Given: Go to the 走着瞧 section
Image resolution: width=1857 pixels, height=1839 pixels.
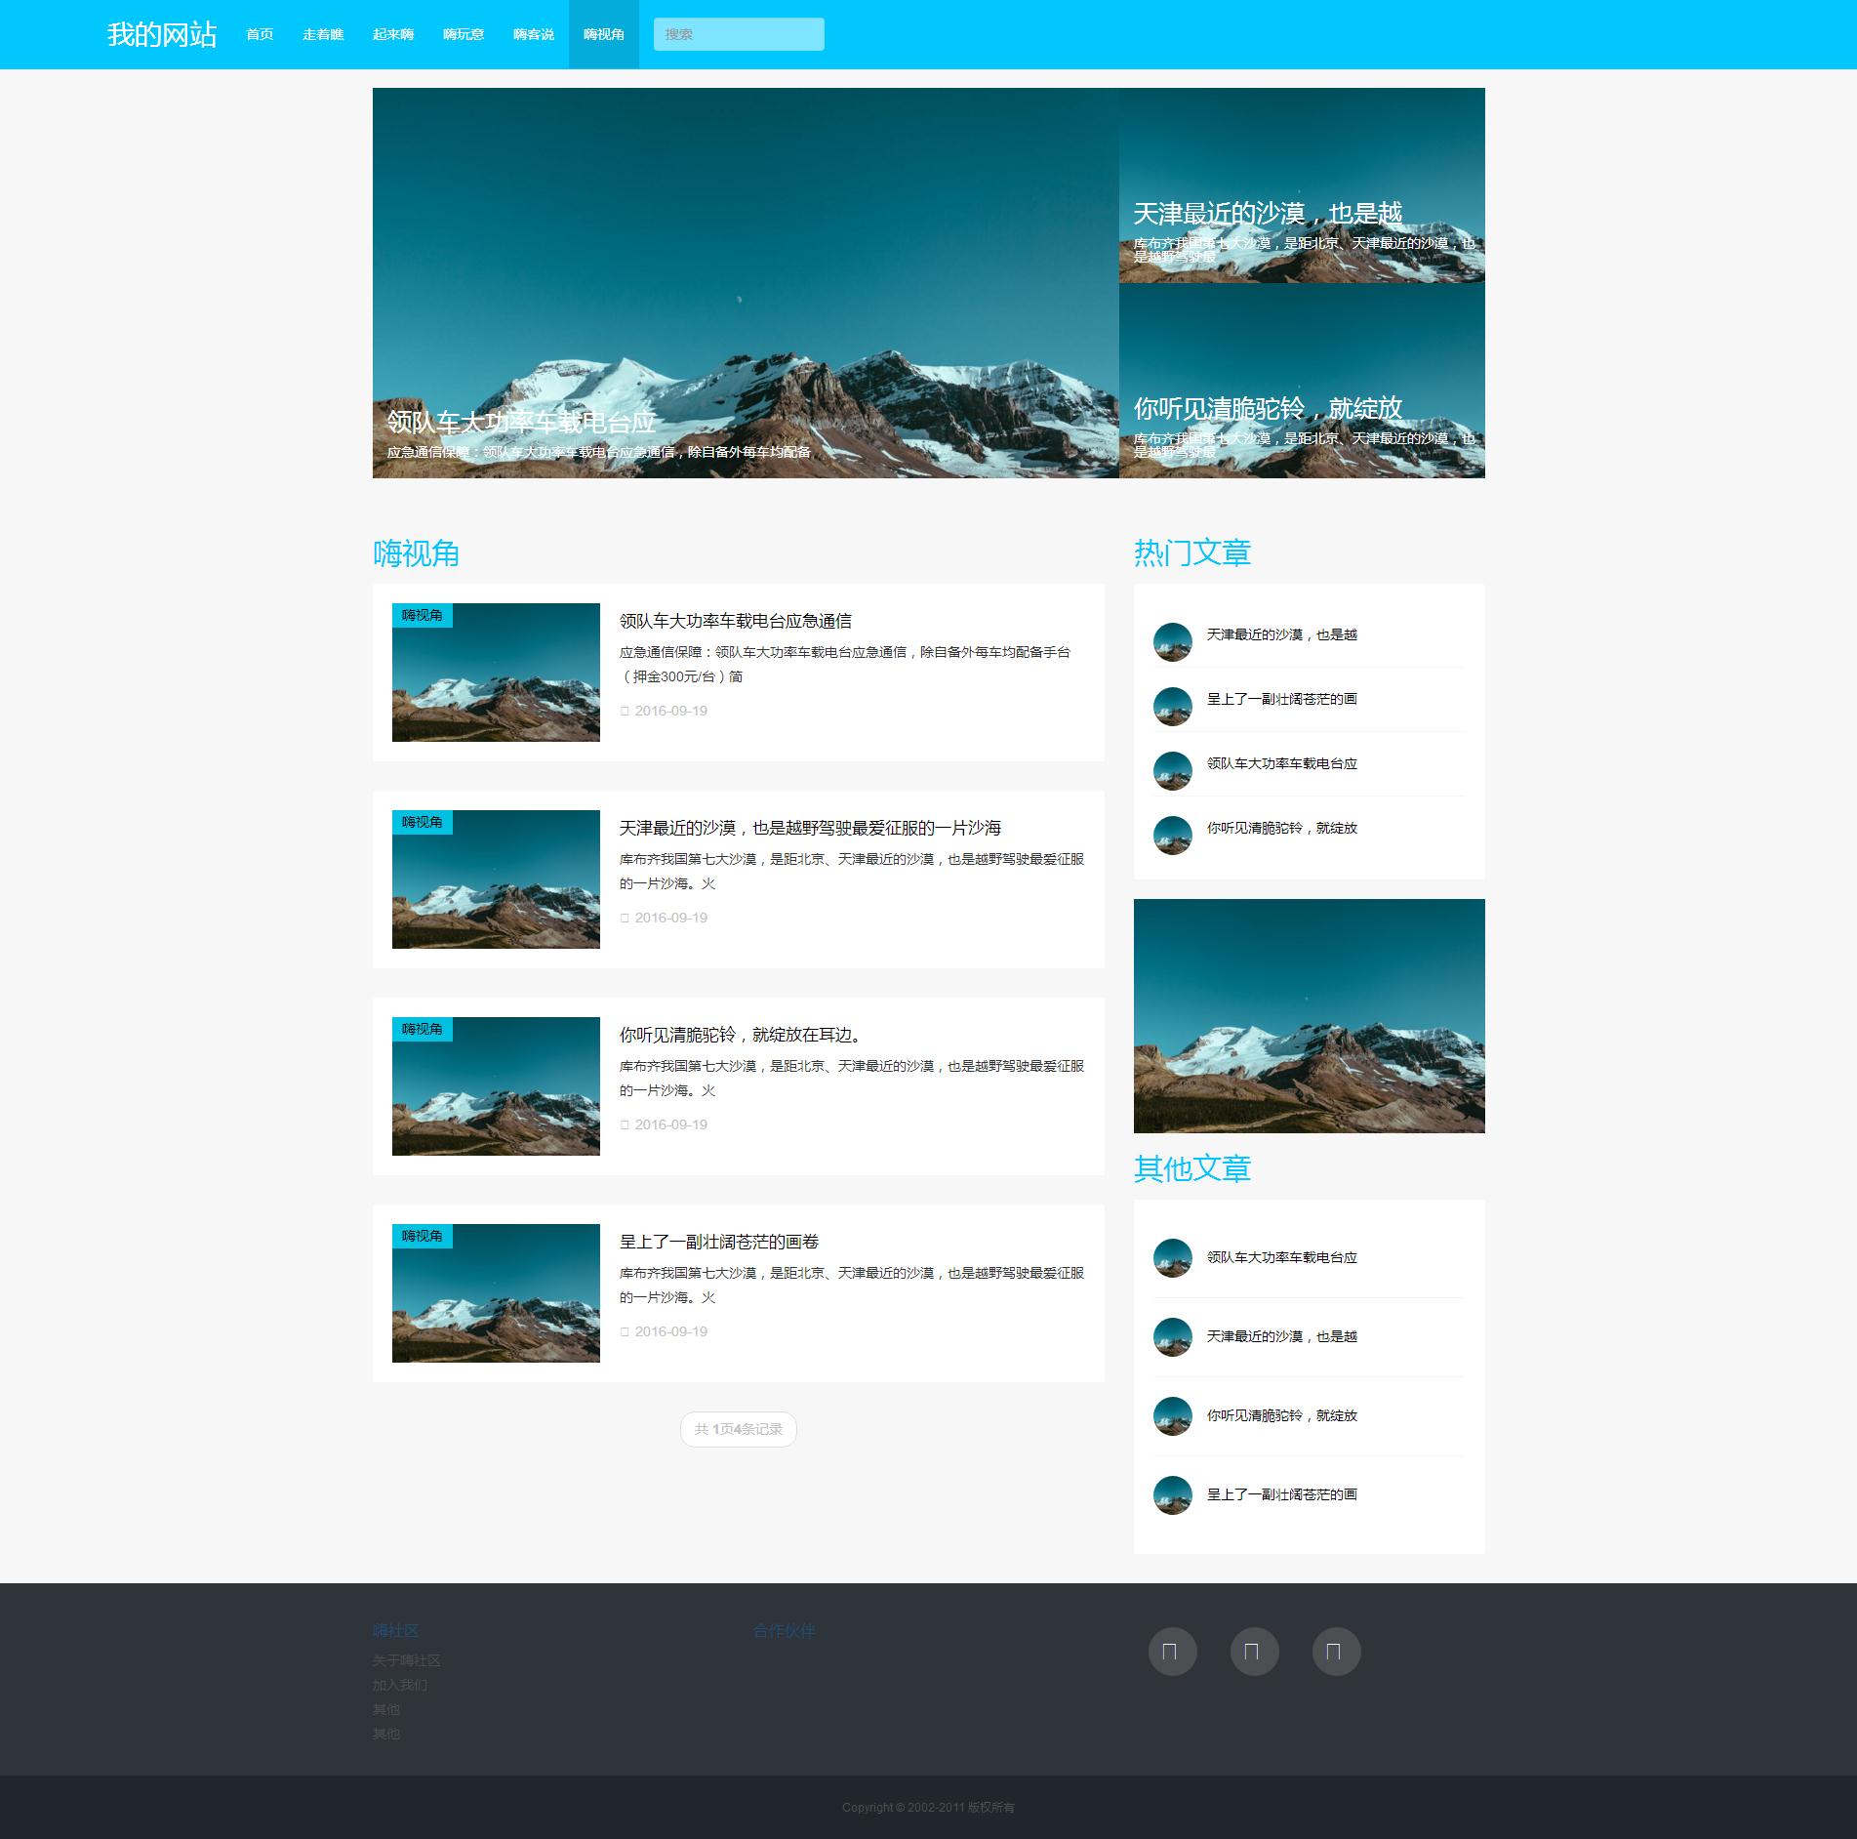Looking at the screenshot, I should 323,34.
